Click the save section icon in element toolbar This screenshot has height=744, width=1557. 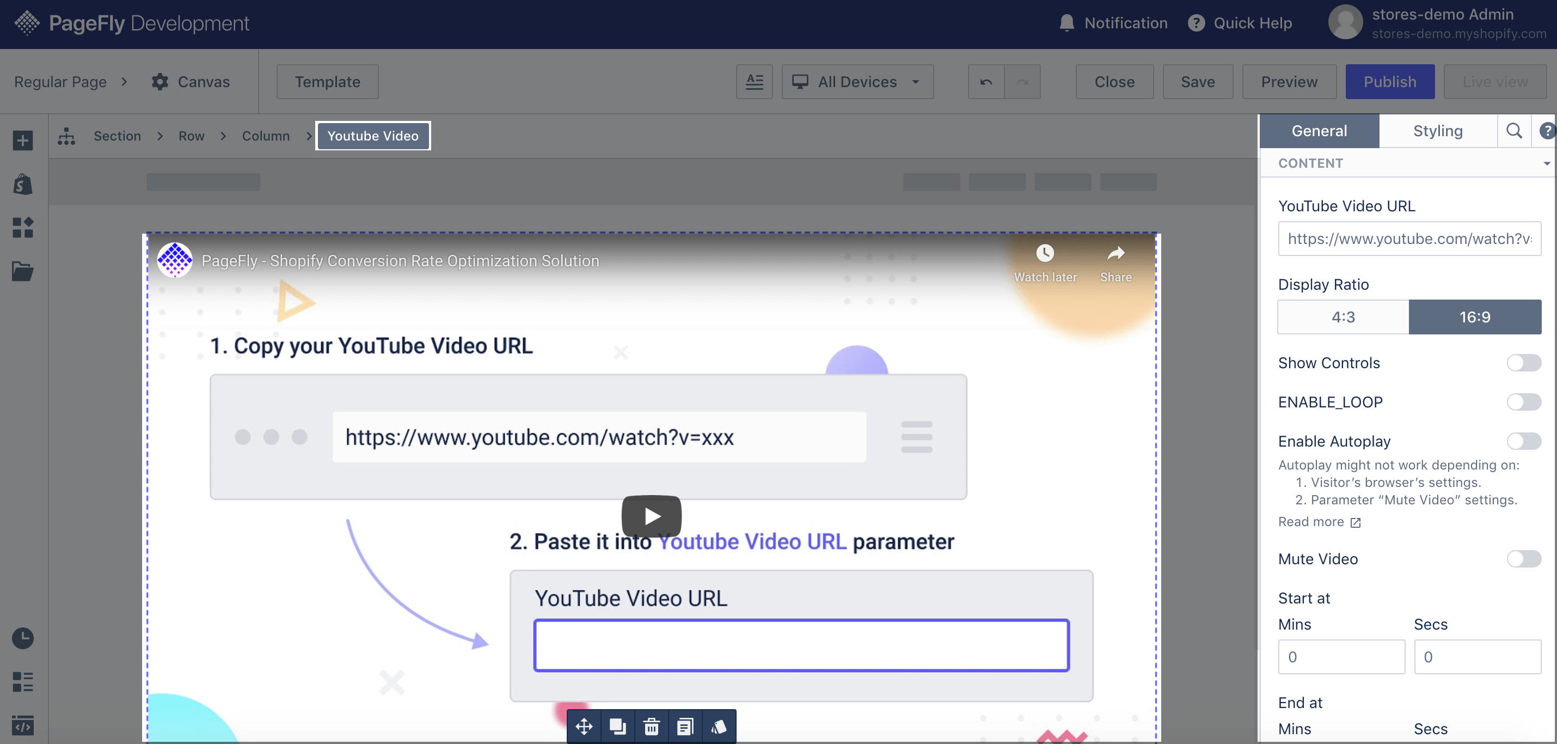click(x=685, y=726)
